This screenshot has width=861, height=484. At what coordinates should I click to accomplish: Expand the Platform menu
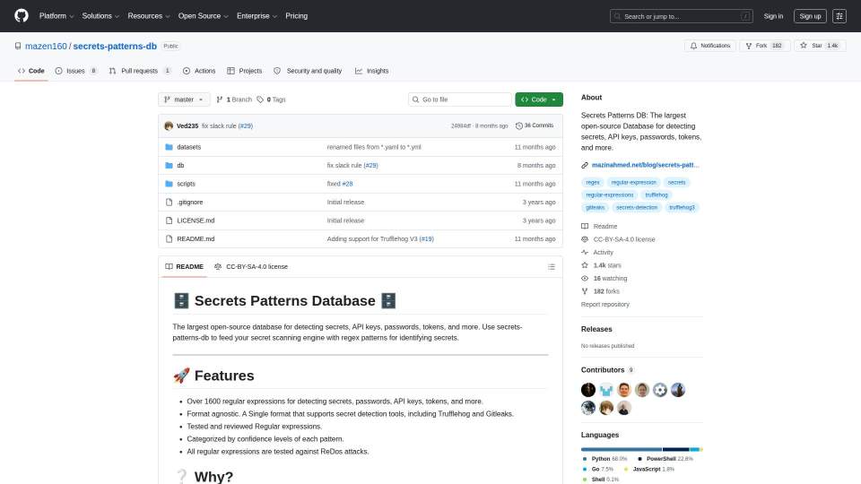pos(56,16)
